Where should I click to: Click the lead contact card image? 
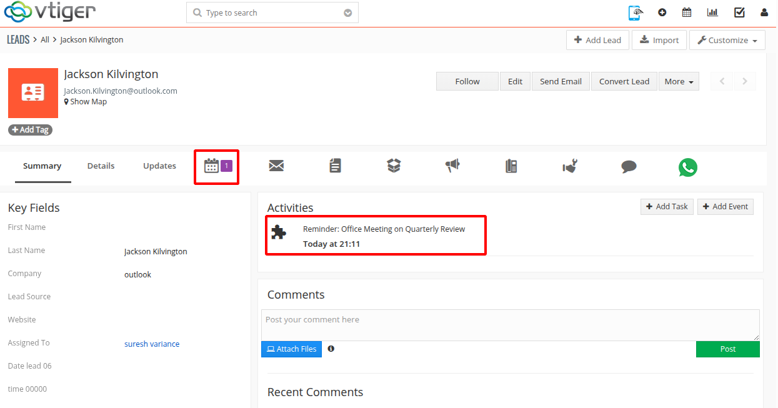33,93
